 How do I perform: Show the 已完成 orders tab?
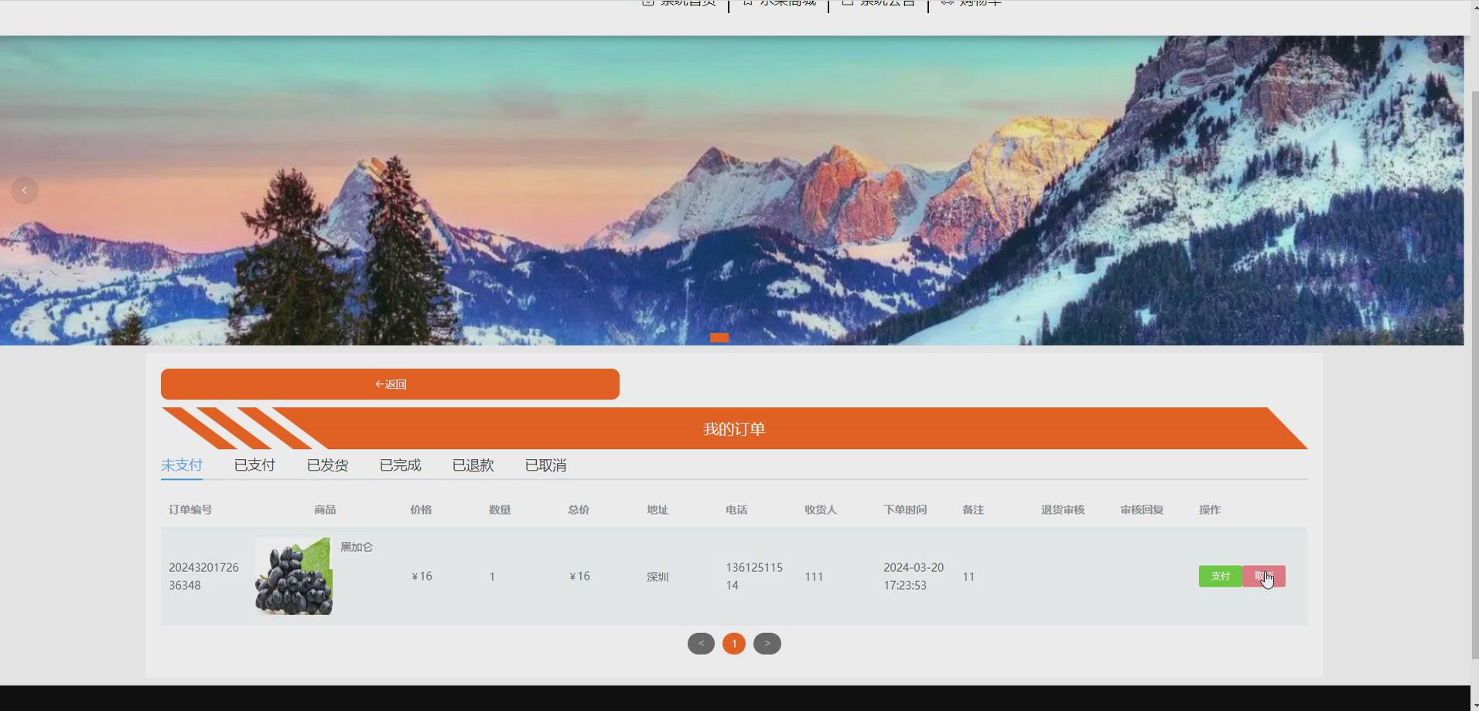400,465
